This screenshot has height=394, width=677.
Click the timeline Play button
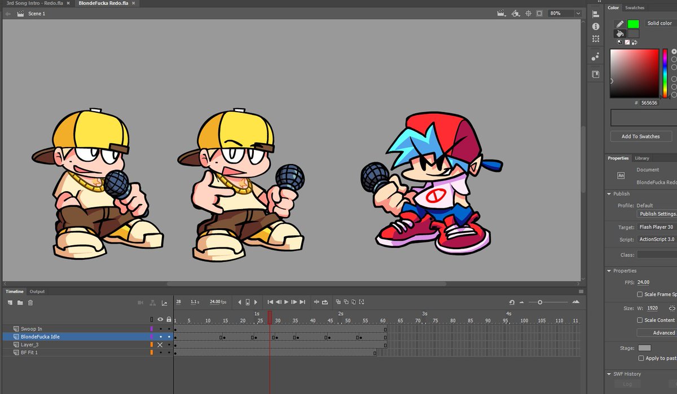286,302
